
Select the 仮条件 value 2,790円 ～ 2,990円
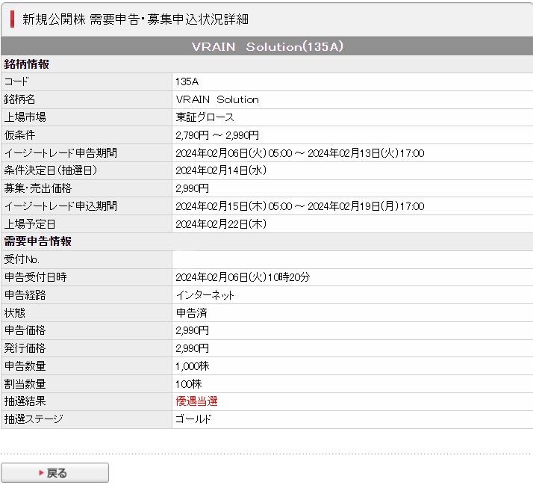[217, 135]
